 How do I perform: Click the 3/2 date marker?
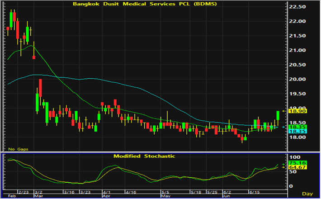[38, 192]
